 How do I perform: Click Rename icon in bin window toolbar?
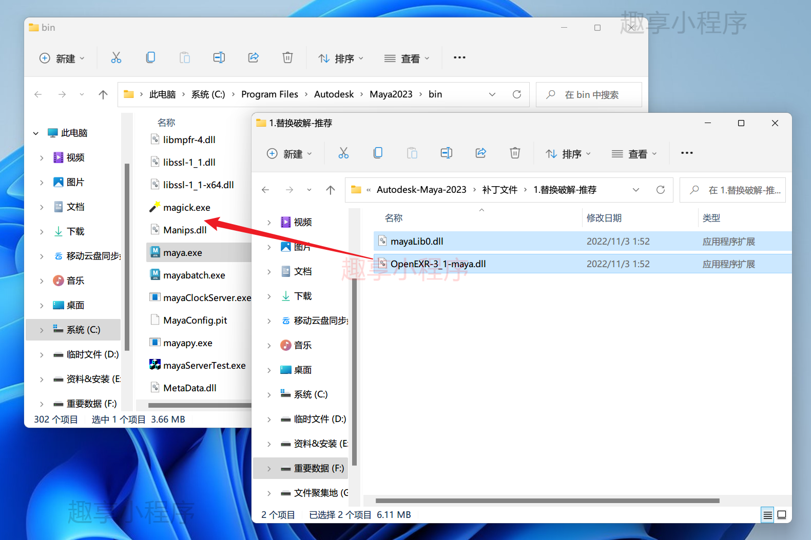coord(219,58)
